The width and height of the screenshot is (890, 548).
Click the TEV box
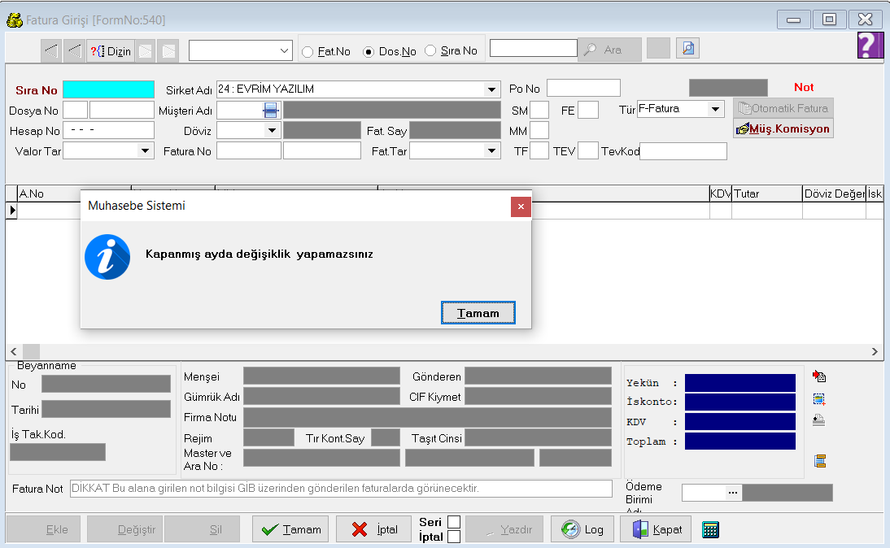(x=588, y=151)
